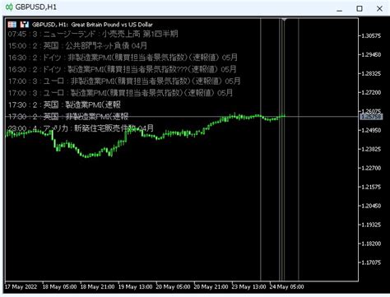Viewport: 390px width, 297px height.
Task: Click the 23 May 13:00 time axis label
Action: 248,287
